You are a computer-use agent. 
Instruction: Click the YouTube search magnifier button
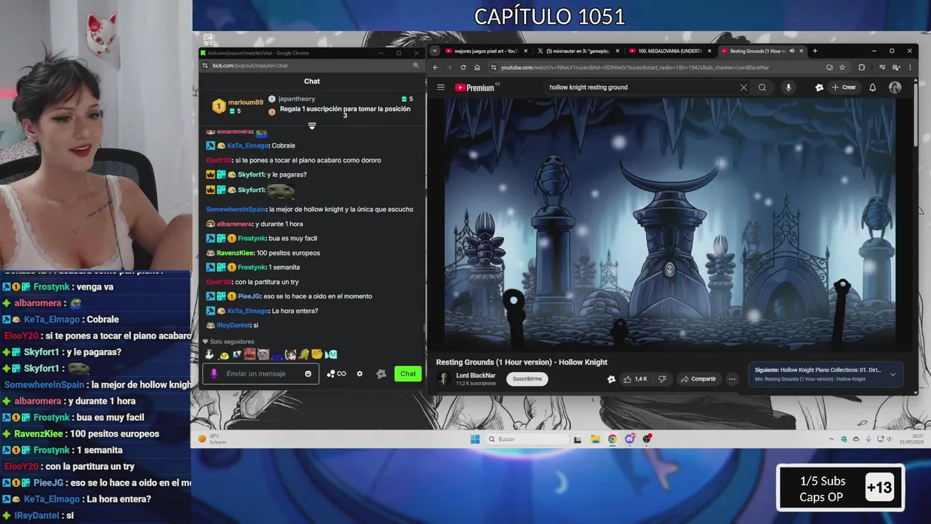(x=762, y=87)
